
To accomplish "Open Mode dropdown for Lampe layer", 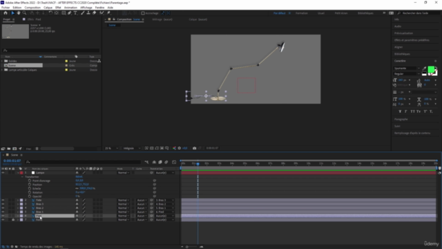I will click(x=124, y=173).
